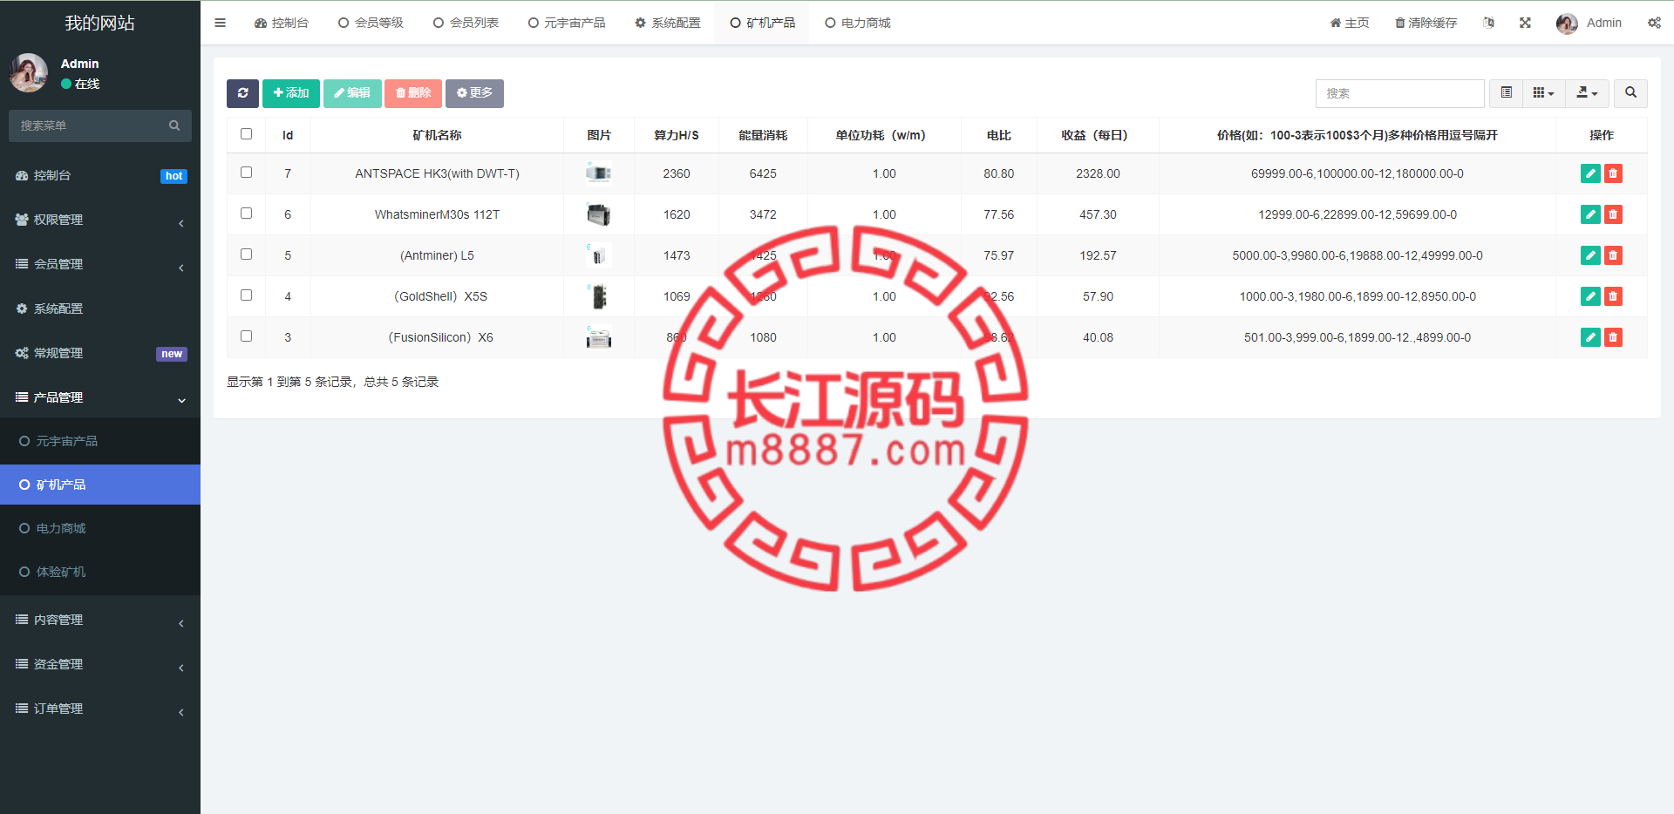Viewport: 1674px width, 814px height.
Task: Collapse the 产品管理 sidebar menu
Action: click(x=100, y=397)
